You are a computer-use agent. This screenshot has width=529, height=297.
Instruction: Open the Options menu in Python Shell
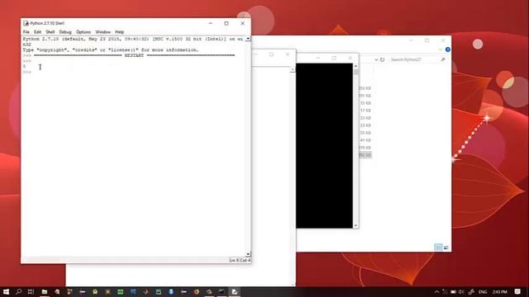(83, 32)
